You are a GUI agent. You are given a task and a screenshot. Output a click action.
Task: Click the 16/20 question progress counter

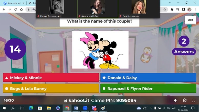(x=9, y=100)
